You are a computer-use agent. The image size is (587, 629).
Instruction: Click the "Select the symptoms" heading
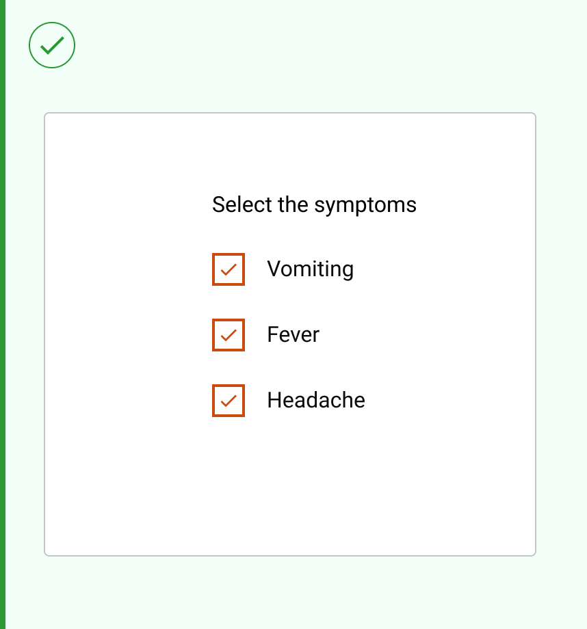(x=314, y=204)
